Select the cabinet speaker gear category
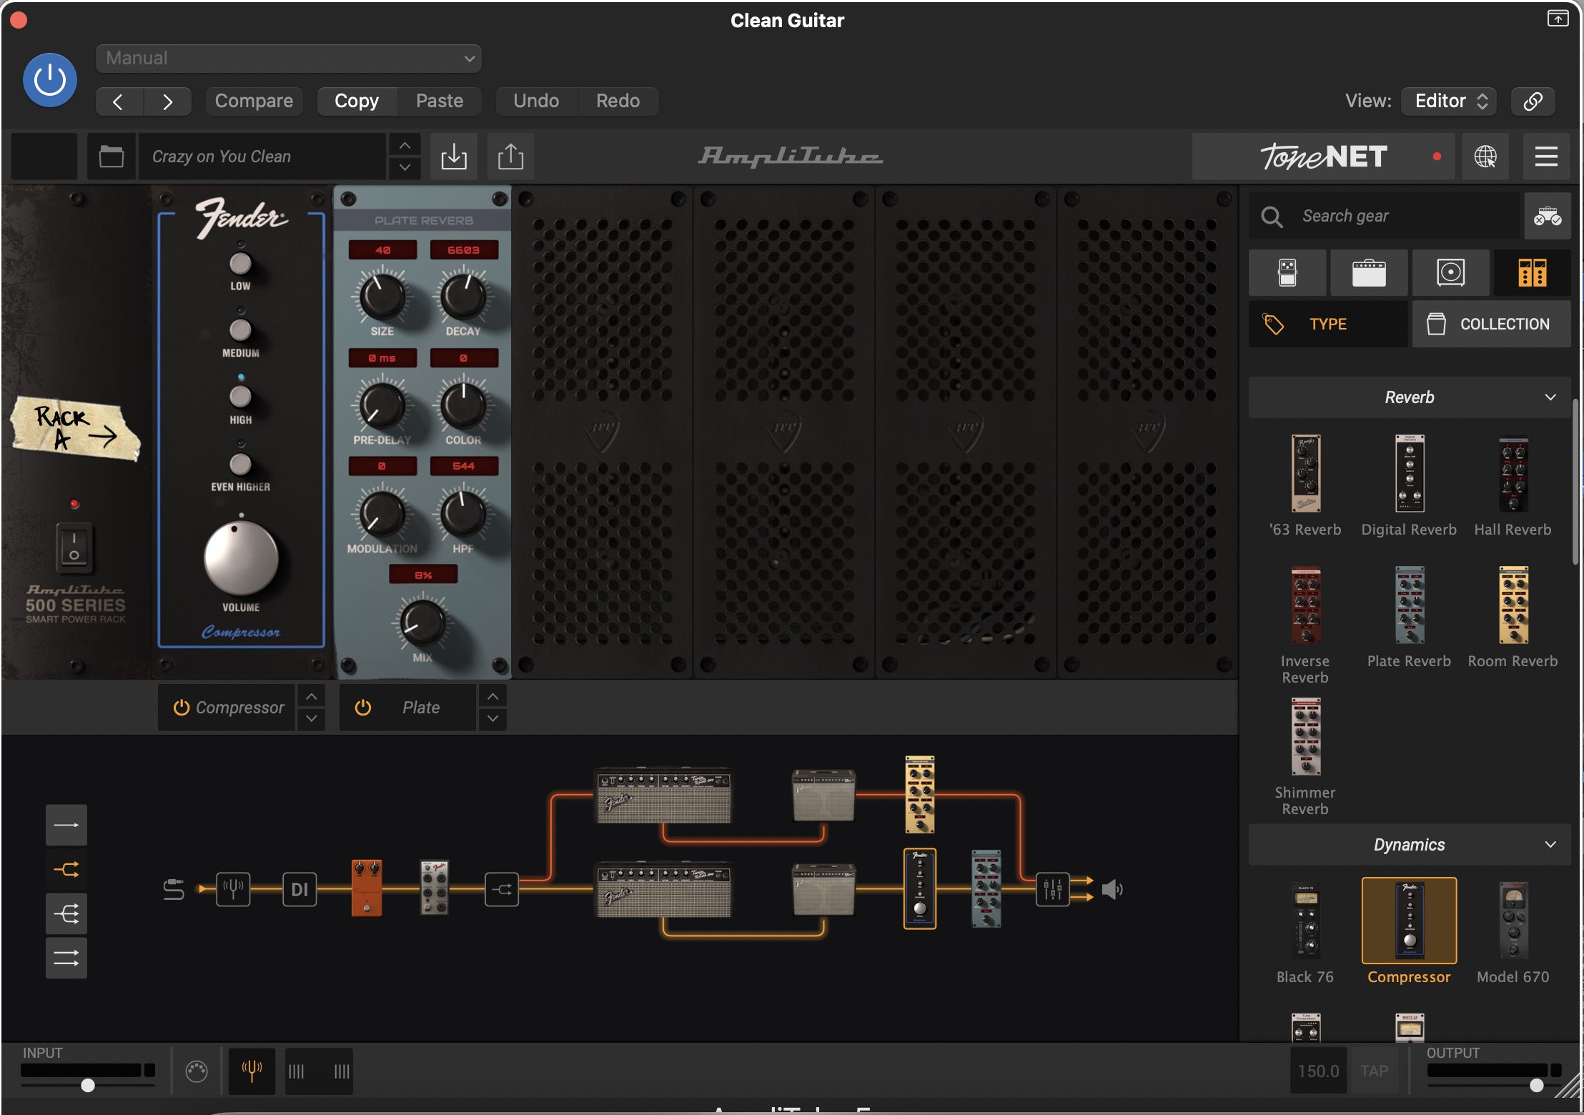 pyautogui.click(x=1450, y=272)
